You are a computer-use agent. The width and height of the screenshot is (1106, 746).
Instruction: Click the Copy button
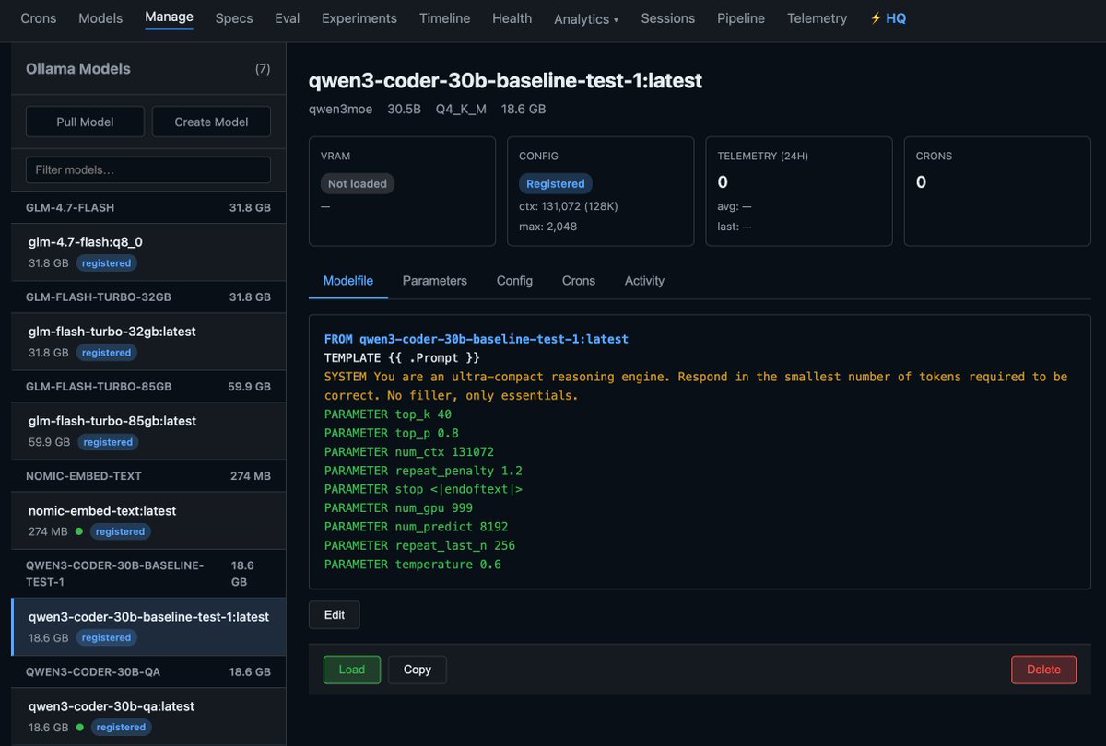418,670
